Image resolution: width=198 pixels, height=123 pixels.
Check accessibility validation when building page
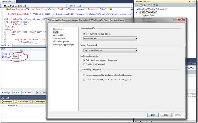[84, 75]
